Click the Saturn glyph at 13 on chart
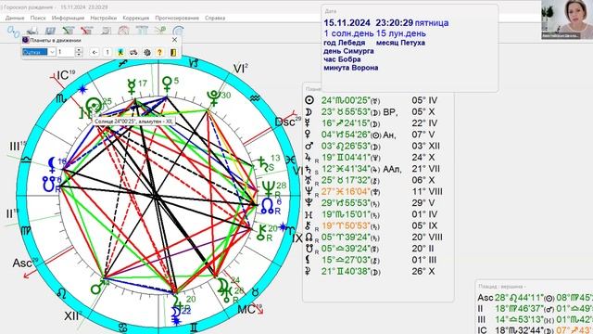 [262, 163]
